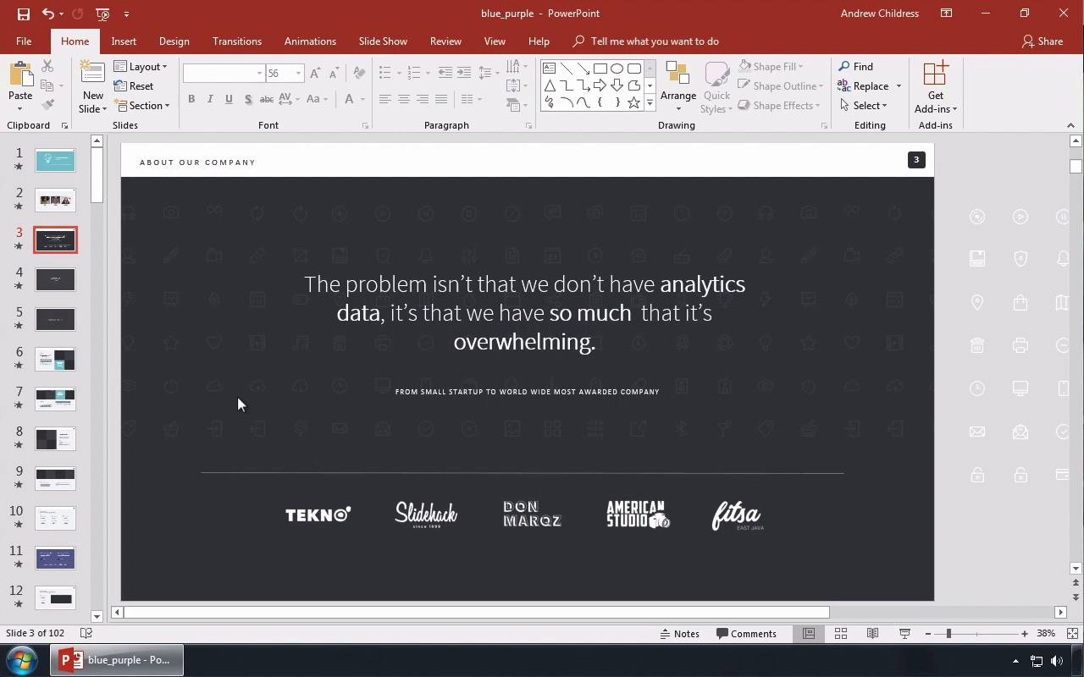Toggle Justify paragraph alignment
Viewport: 1084px width, 677px height.
[x=440, y=99]
